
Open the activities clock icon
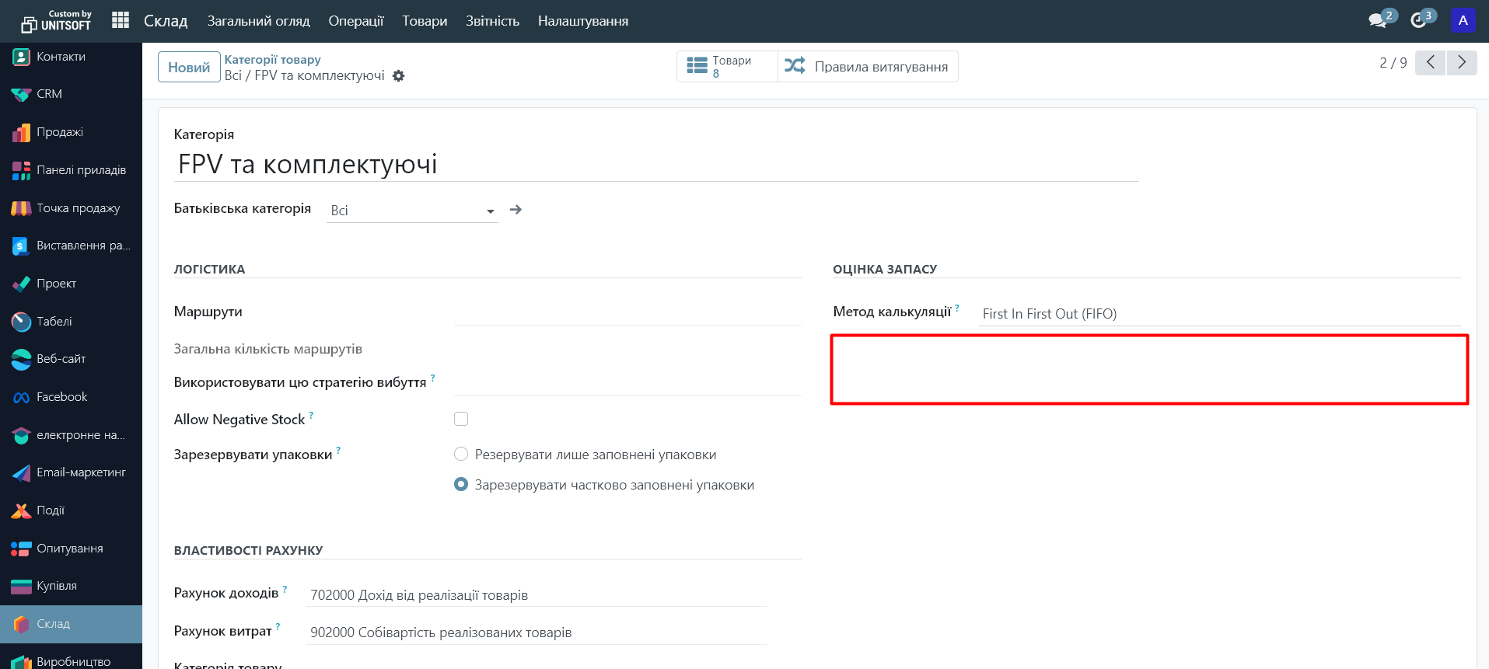click(1419, 20)
